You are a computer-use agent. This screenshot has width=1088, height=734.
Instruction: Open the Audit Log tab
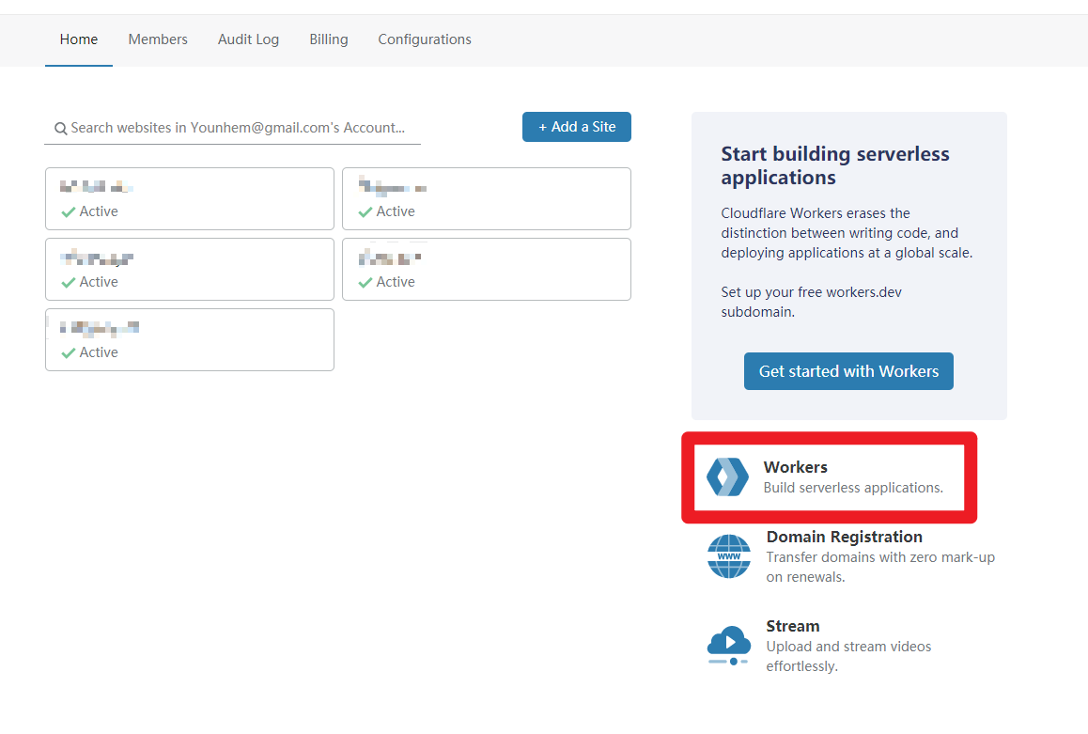pos(248,39)
